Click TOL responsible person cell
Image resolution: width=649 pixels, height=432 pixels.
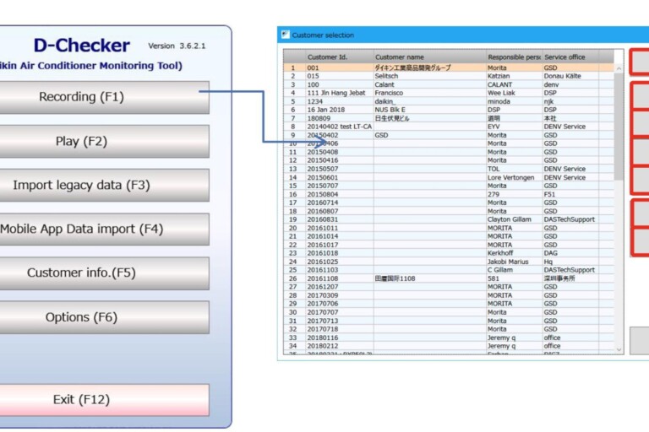pyautogui.click(x=514, y=169)
